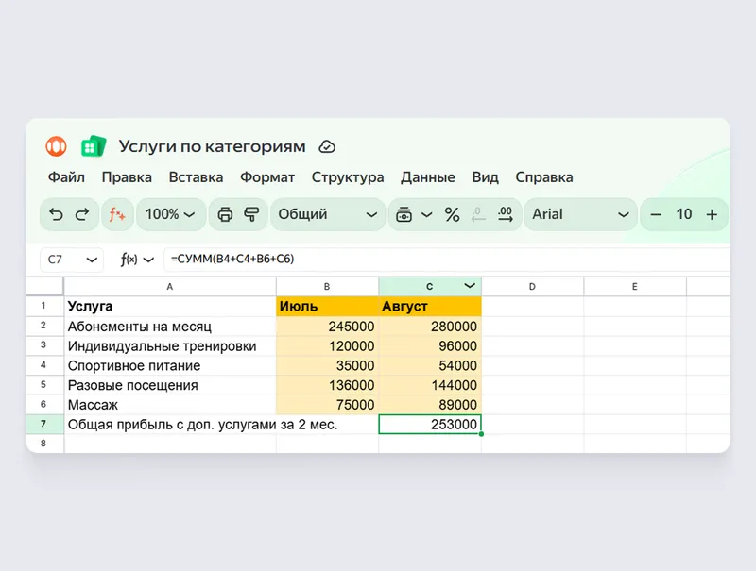Open the Вид menu
This screenshot has width=756, height=571.
pyautogui.click(x=485, y=177)
